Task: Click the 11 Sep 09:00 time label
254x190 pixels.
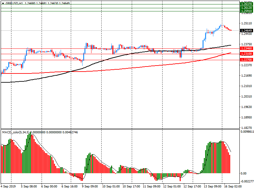Action: click(152, 187)
